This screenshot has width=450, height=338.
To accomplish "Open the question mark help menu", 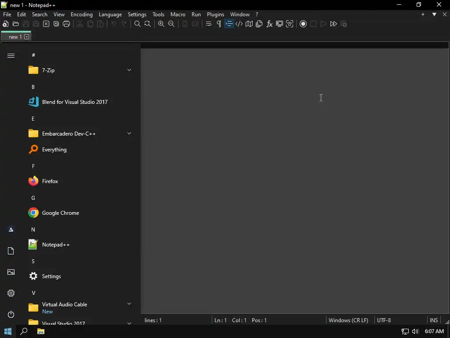I will (x=257, y=15).
